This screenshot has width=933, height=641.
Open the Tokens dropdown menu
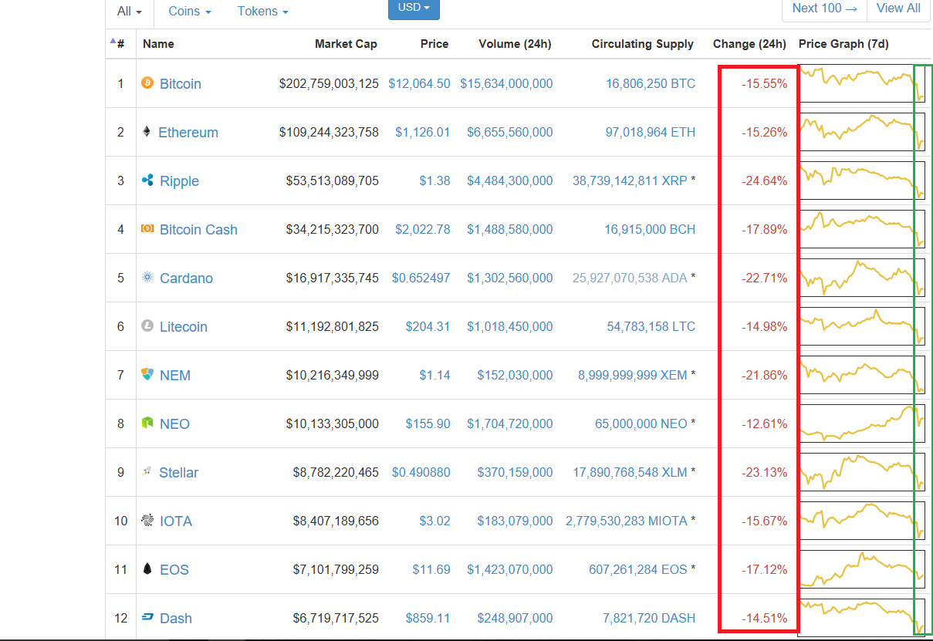tap(263, 12)
